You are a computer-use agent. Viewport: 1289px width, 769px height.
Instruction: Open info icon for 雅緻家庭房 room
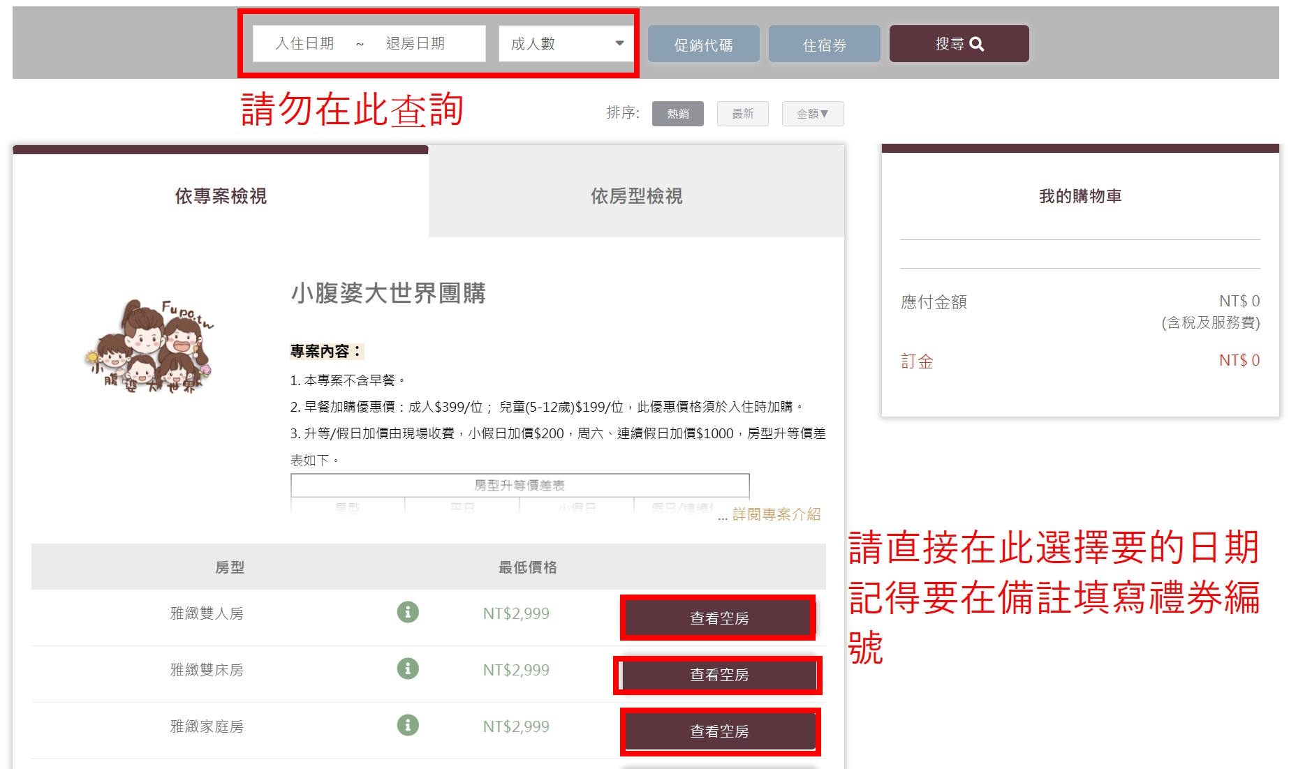click(407, 726)
